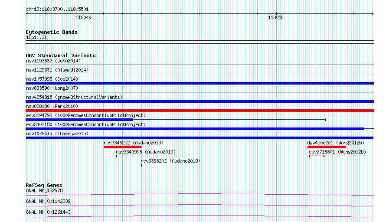Click the small blue marker under nsv3358202
Screen dimensions: 386x222
(x=141, y=165)
